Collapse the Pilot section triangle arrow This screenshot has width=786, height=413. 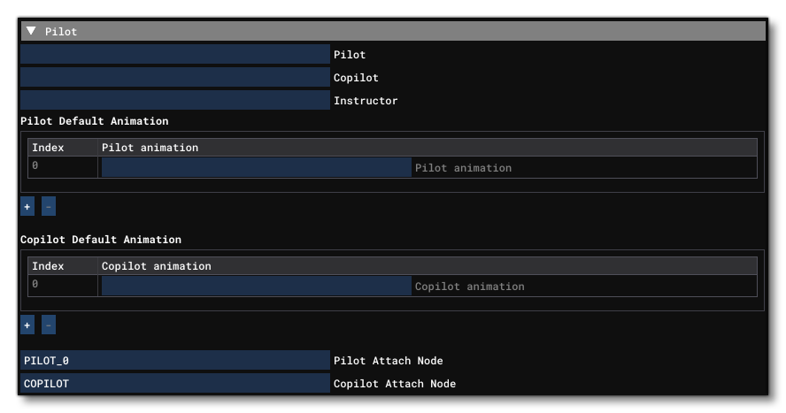(x=32, y=31)
